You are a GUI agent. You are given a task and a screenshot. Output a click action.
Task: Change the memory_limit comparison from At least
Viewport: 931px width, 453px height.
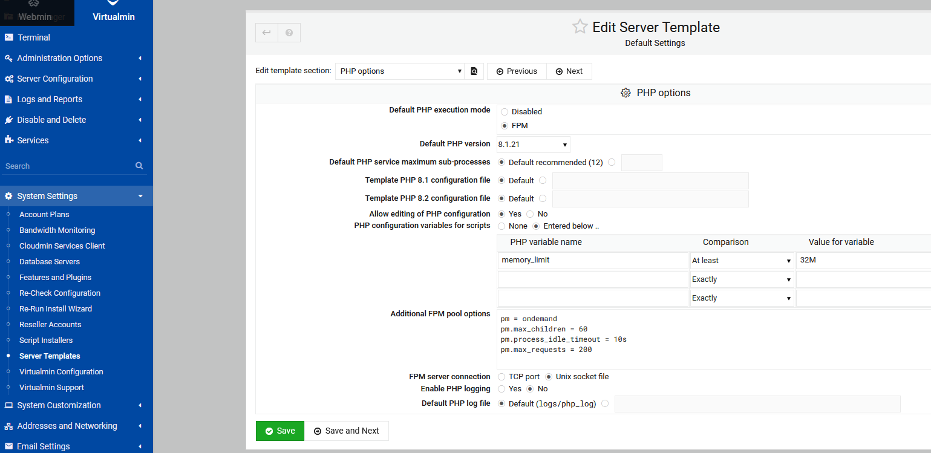pos(742,260)
